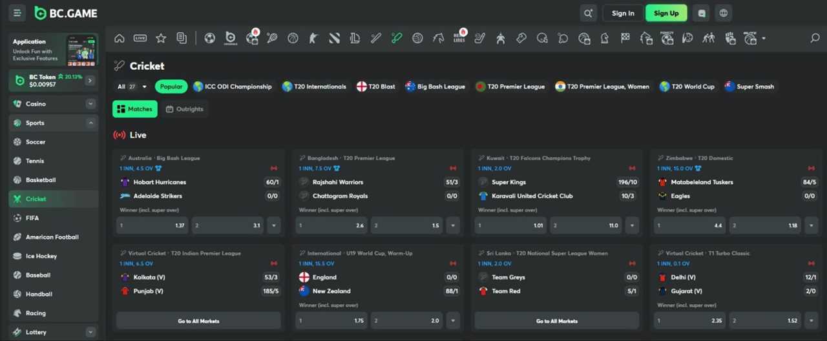Open the chat bubble icon
Image resolution: width=827 pixels, height=341 pixels.
point(702,13)
